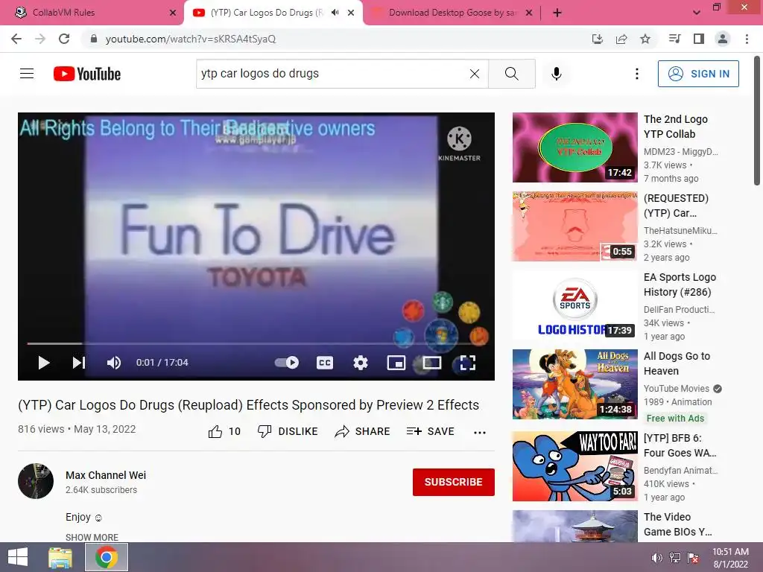Image resolution: width=763 pixels, height=572 pixels.
Task: Mute the tab audio speaker icon
Action: tap(335, 13)
